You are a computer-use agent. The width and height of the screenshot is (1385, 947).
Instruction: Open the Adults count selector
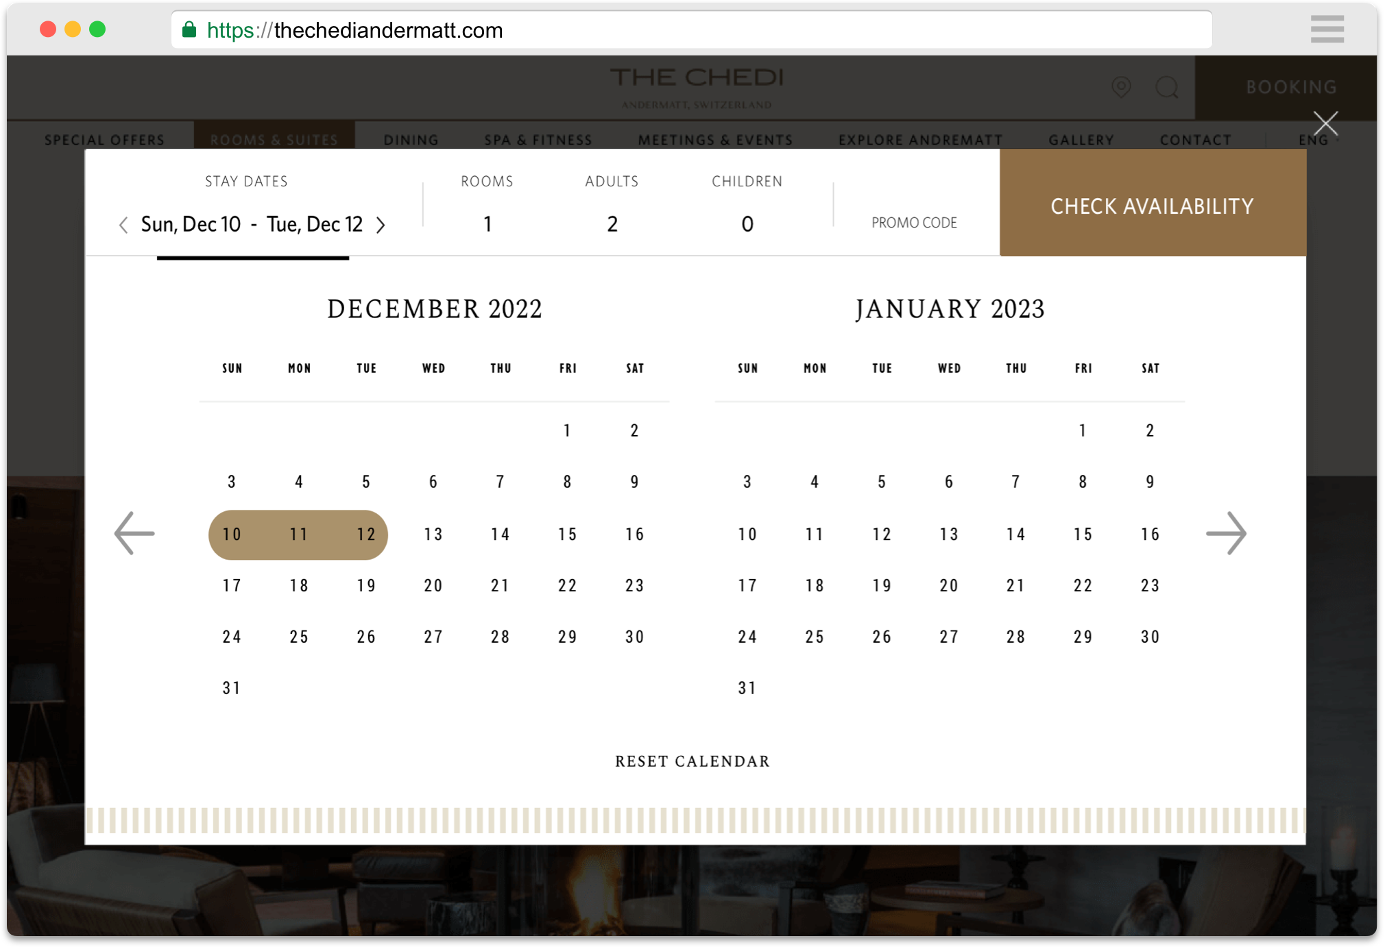612,223
